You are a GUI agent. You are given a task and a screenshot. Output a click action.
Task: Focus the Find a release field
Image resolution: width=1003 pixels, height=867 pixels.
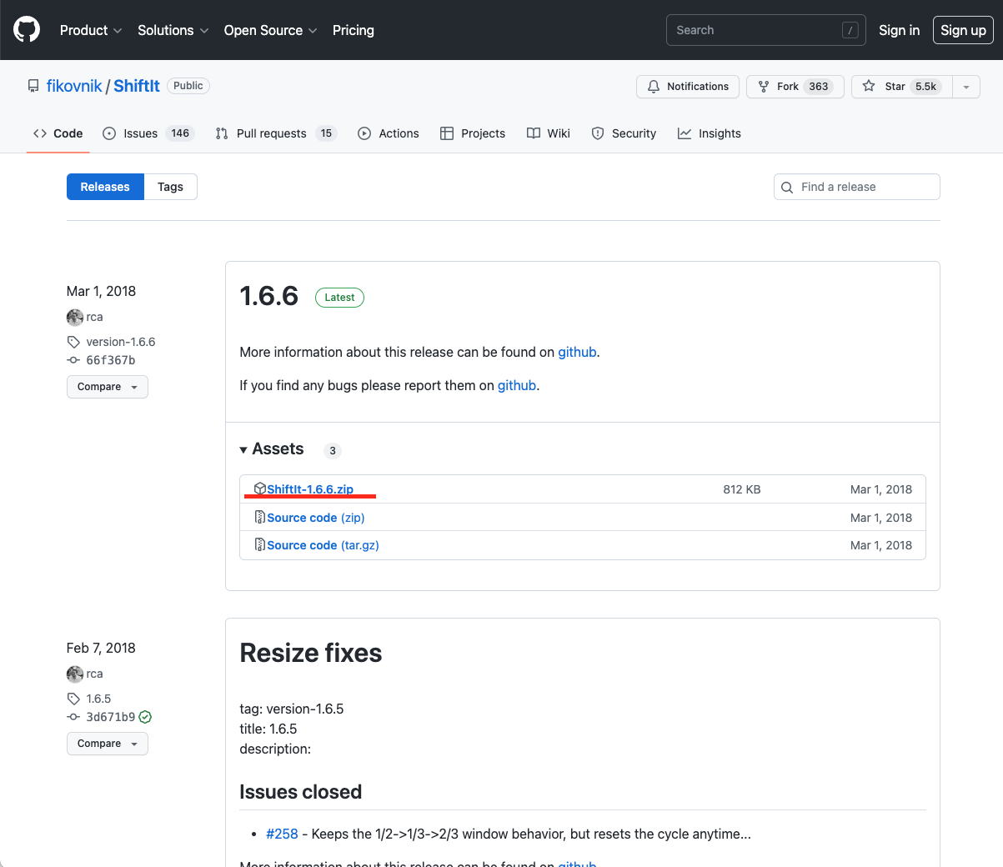coord(857,187)
